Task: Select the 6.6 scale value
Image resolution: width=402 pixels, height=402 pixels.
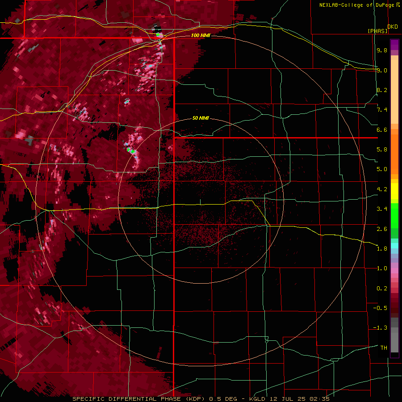Action: [x=382, y=130]
